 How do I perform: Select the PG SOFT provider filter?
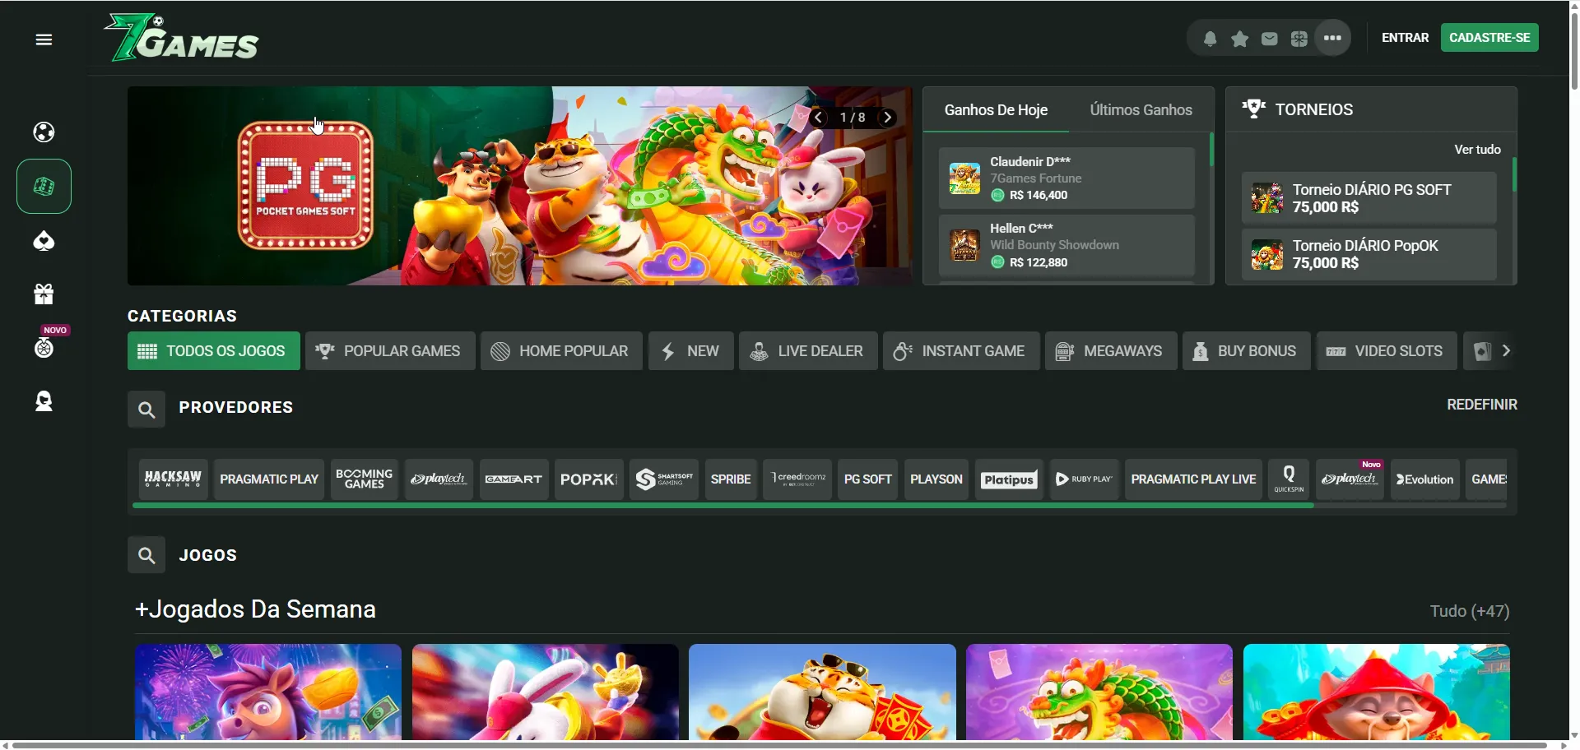click(867, 479)
